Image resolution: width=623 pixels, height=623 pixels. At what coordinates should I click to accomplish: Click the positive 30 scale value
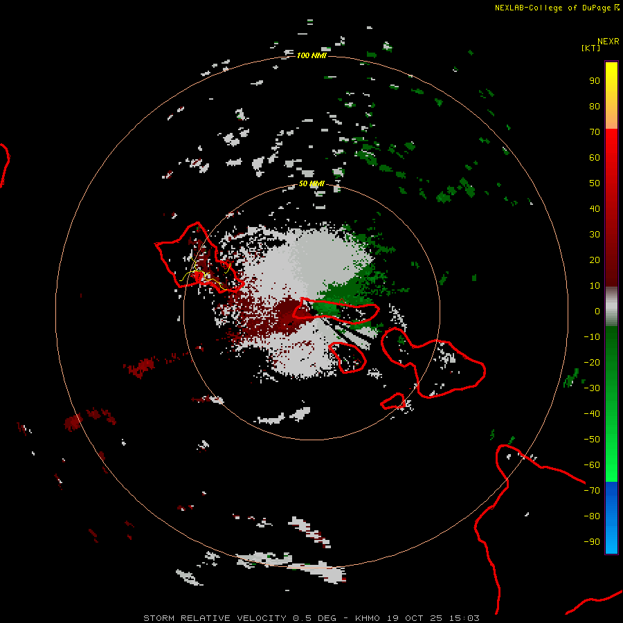(x=595, y=235)
